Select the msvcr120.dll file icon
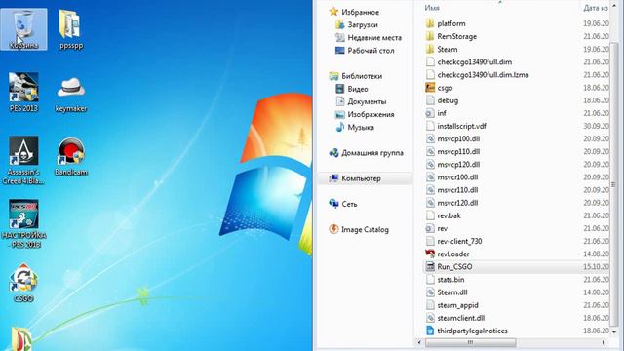The height and width of the screenshot is (351, 624). (430, 203)
